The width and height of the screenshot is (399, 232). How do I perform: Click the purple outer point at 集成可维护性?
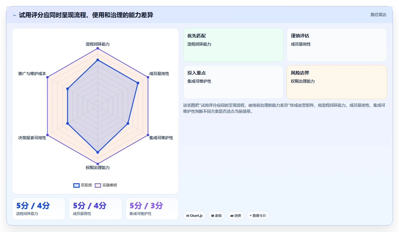[148, 135]
